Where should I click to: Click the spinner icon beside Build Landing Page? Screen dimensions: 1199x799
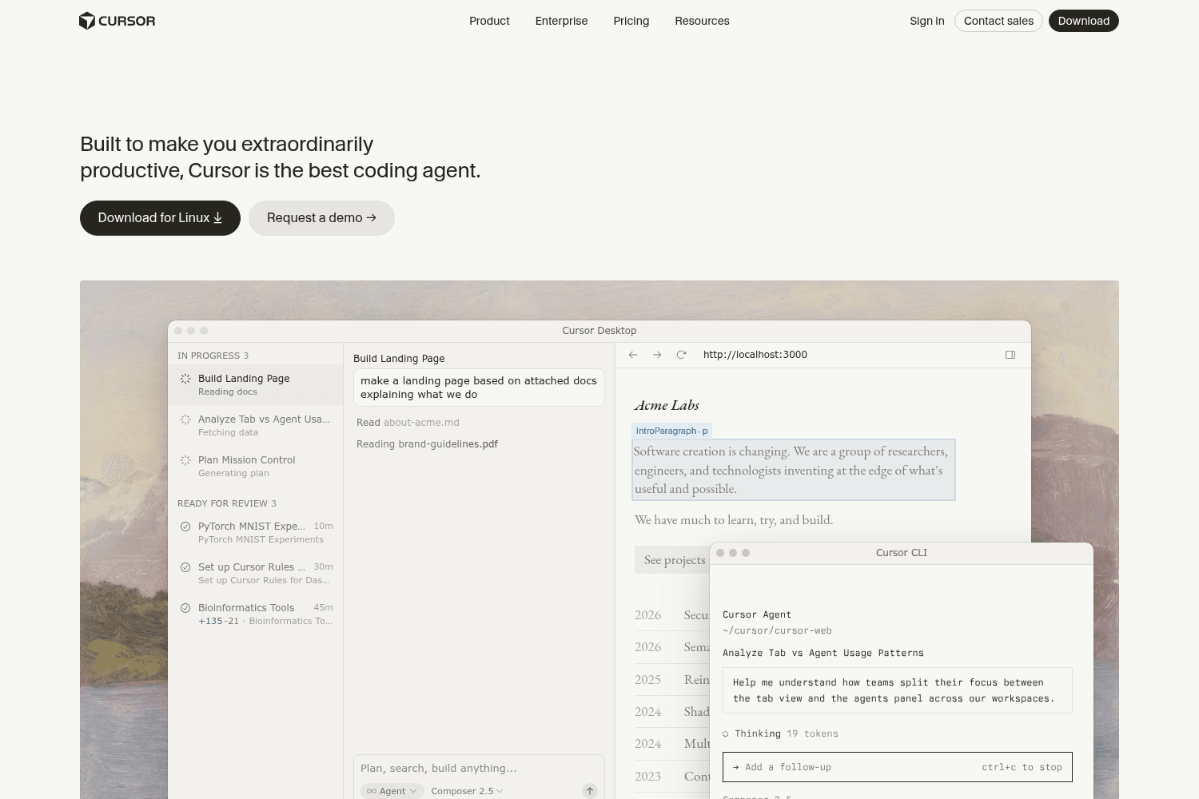(185, 379)
